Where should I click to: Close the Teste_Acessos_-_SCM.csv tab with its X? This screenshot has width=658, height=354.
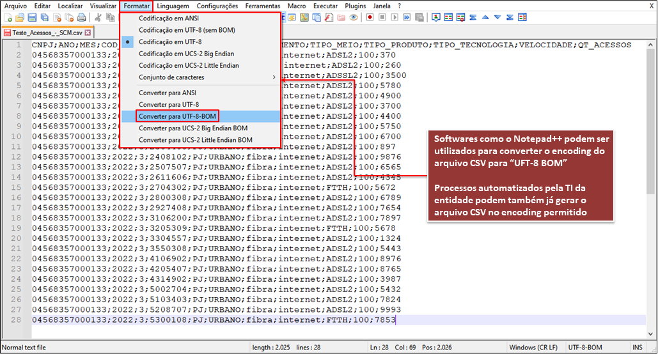(88, 32)
